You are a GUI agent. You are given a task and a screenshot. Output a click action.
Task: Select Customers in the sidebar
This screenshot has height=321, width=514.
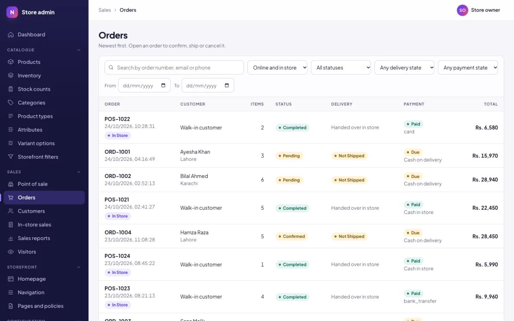click(x=44, y=211)
